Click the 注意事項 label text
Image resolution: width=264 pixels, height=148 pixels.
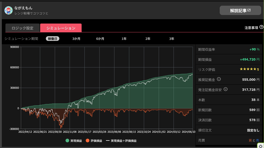(x=251, y=28)
